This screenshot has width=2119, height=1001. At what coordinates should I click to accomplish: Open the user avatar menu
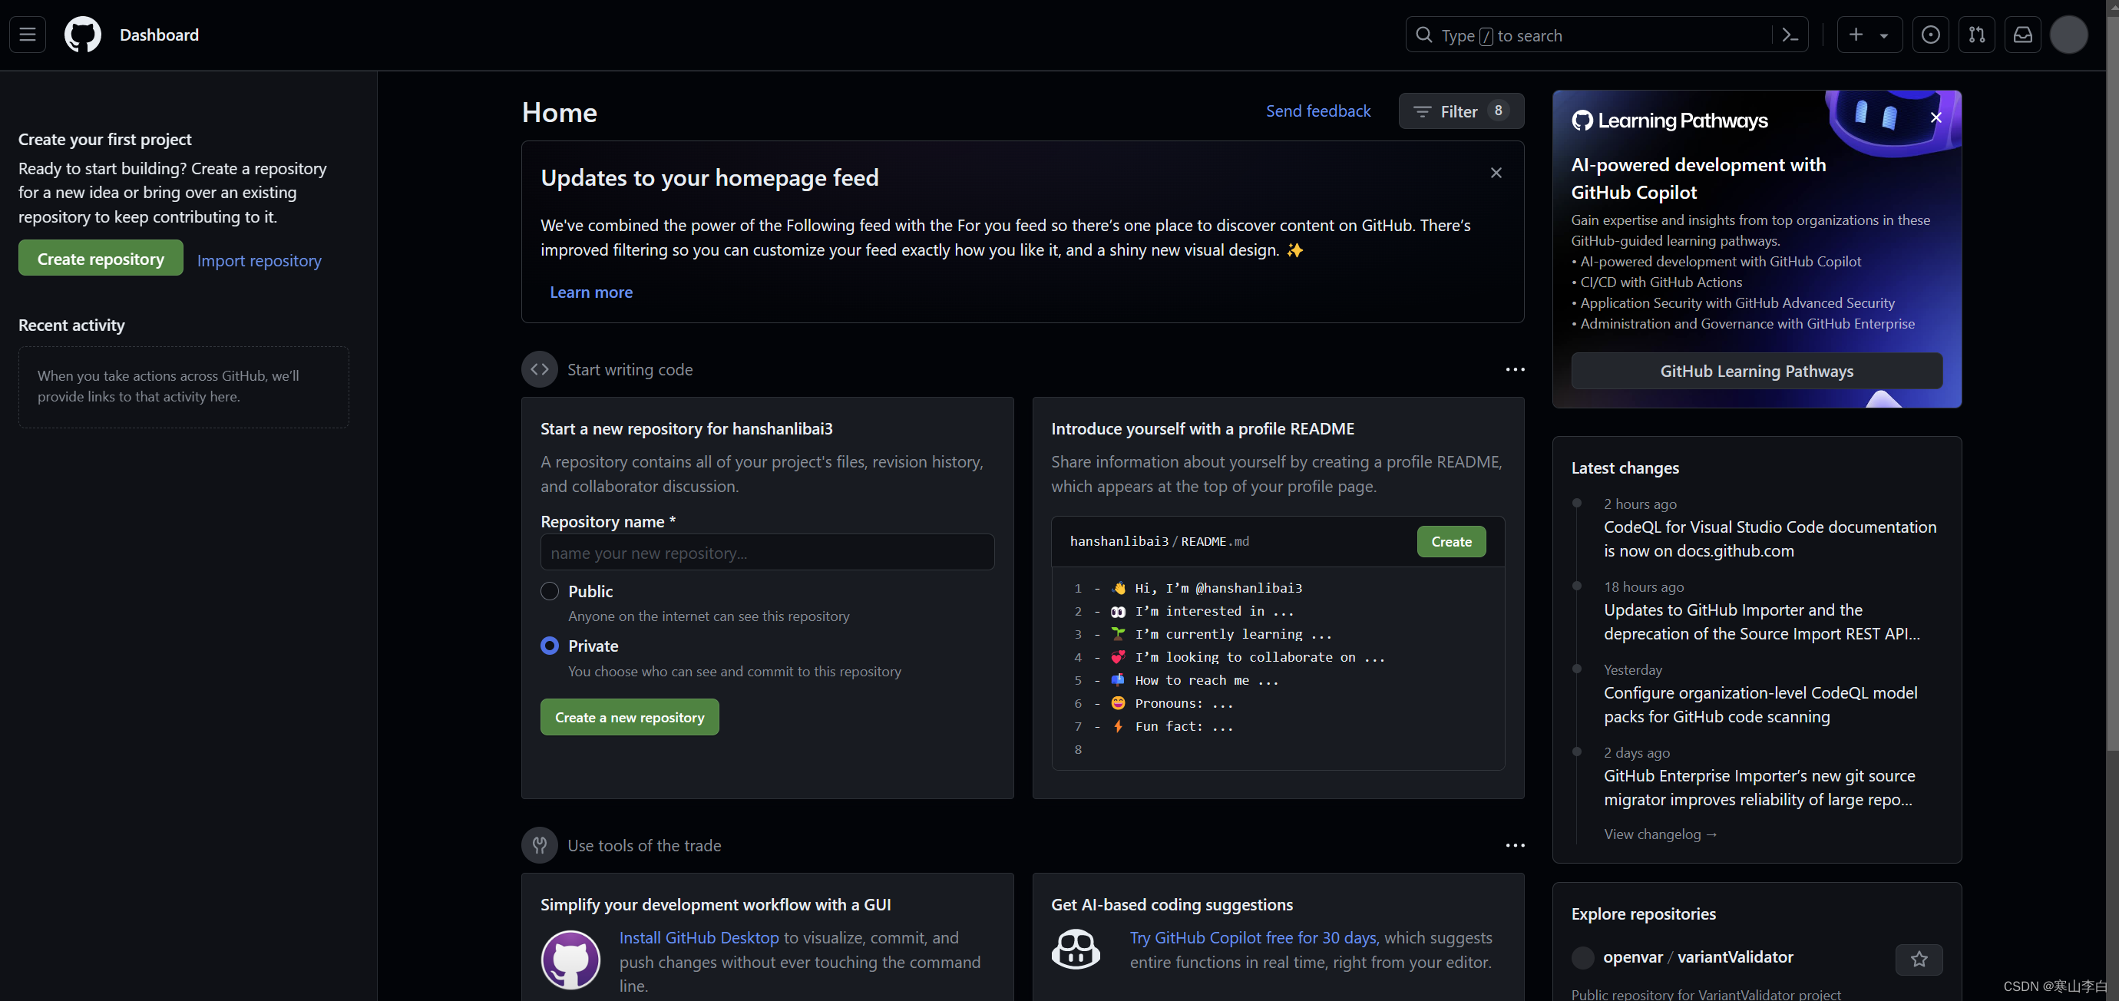point(2068,35)
